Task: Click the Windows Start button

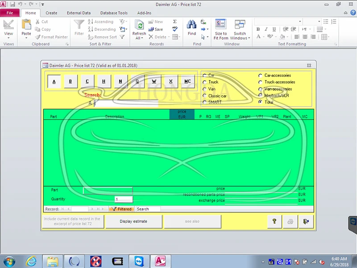Action: coord(9,261)
